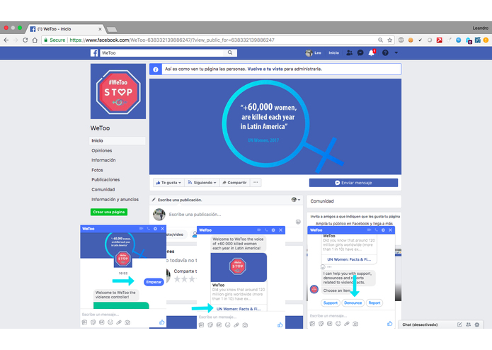
Task: Click the Enviar mensaje button
Action: pos(353,183)
